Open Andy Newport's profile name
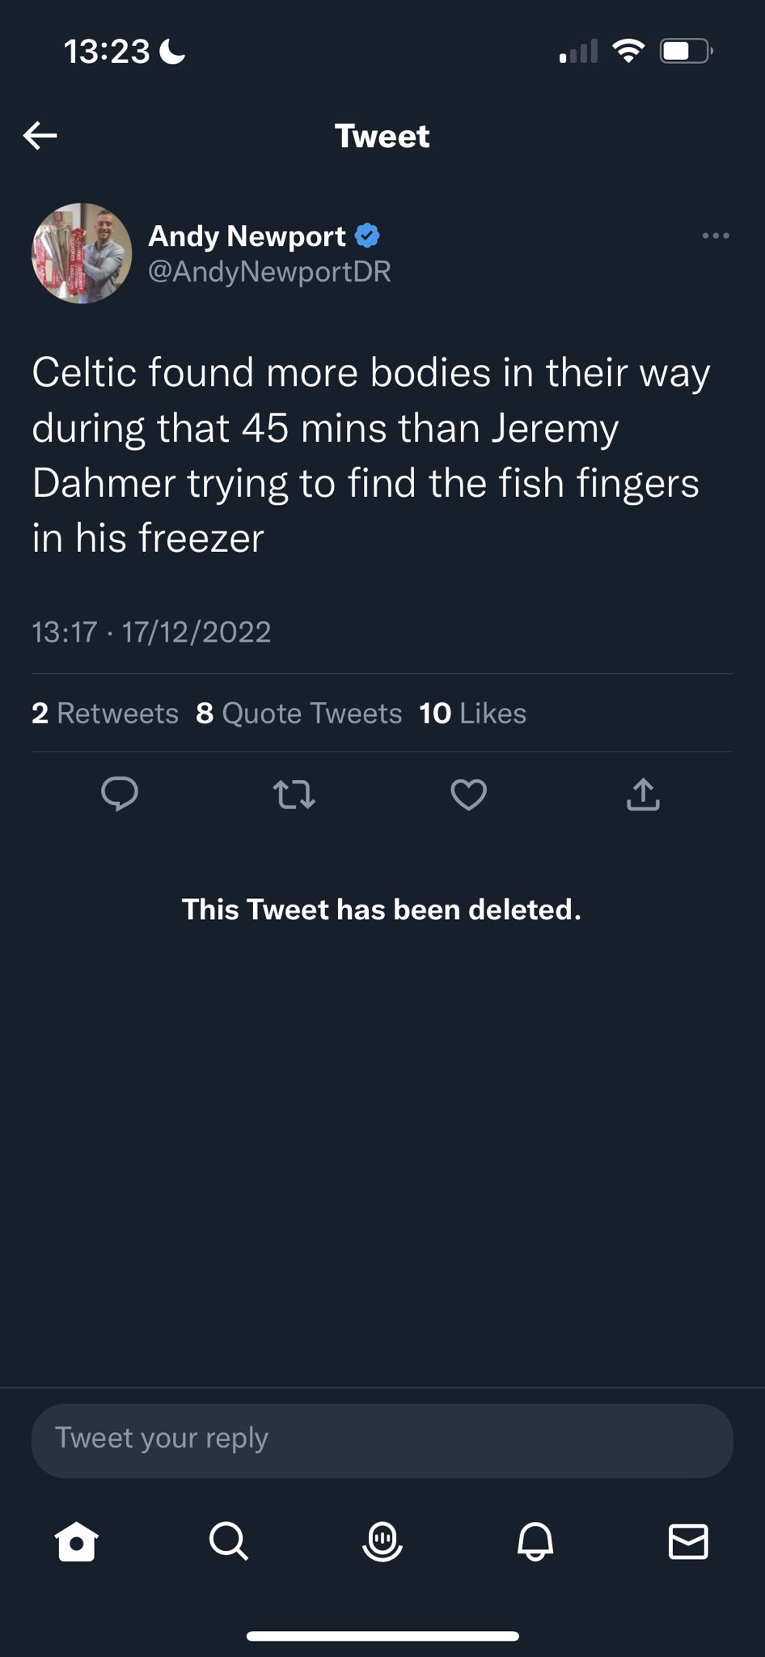The image size is (765, 1657). (247, 236)
